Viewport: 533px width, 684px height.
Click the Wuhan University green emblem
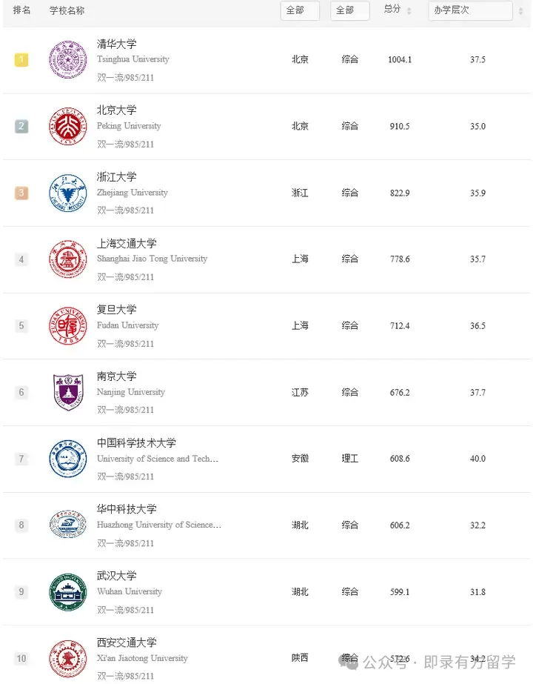pos(67,592)
